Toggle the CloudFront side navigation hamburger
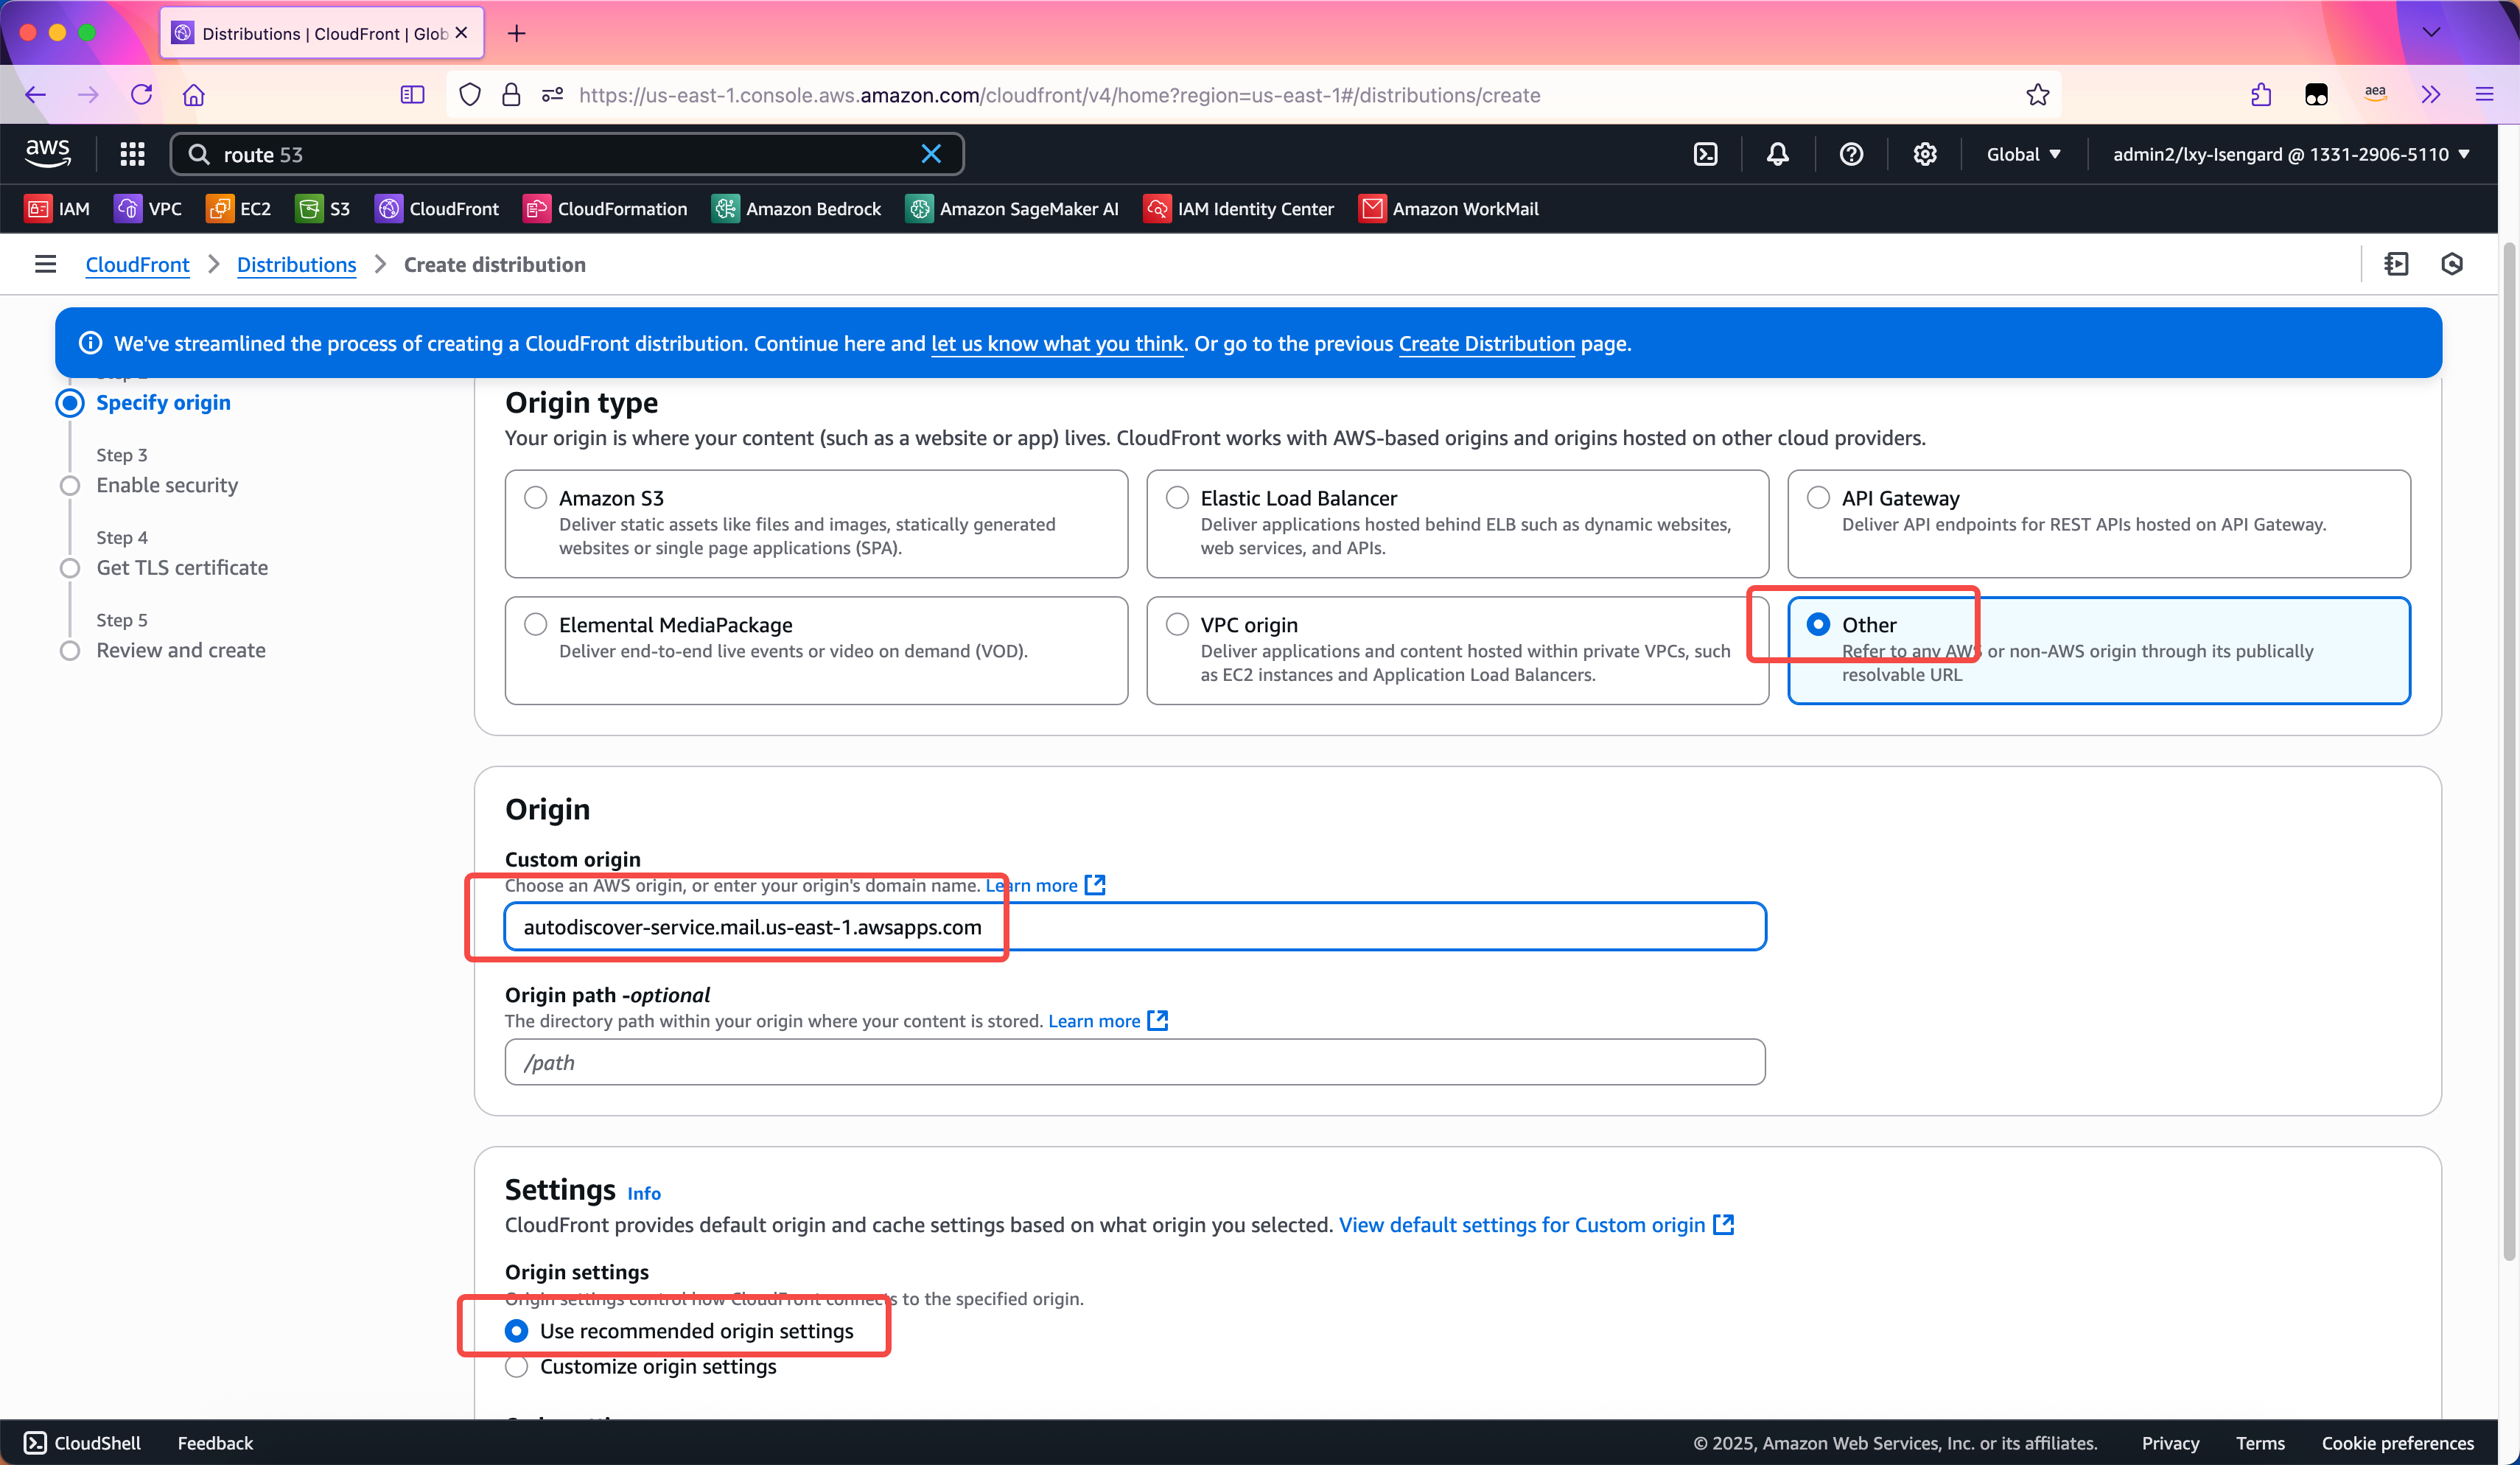The height and width of the screenshot is (1465, 2520). (x=45, y=264)
